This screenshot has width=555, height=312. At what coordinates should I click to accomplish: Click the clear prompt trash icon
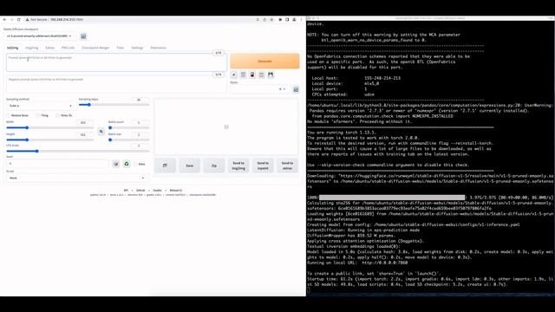[243, 75]
